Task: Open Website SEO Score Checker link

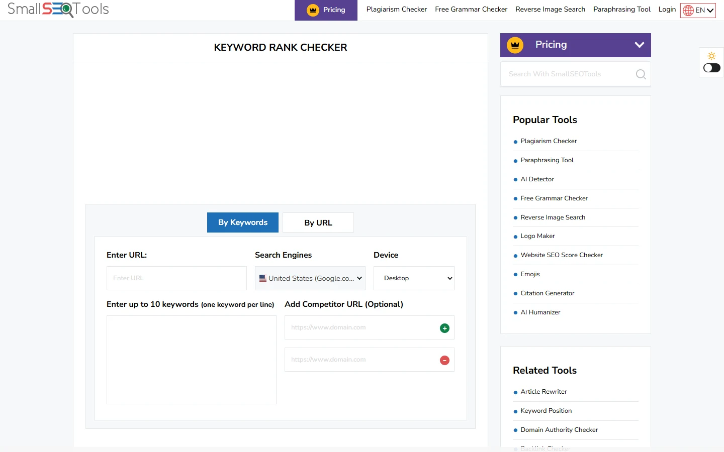Action: (x=562, y=255)
